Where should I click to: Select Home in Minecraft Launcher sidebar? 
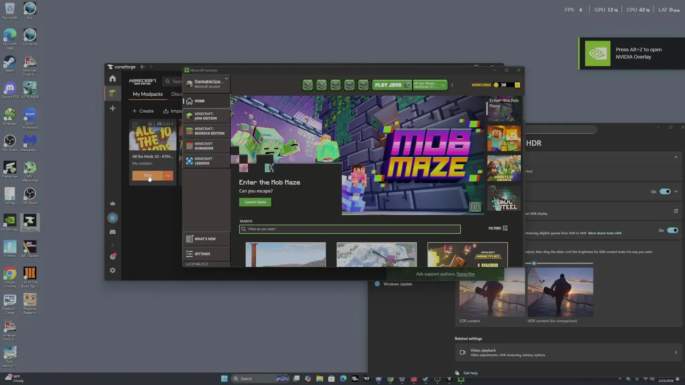pos(207,101)
